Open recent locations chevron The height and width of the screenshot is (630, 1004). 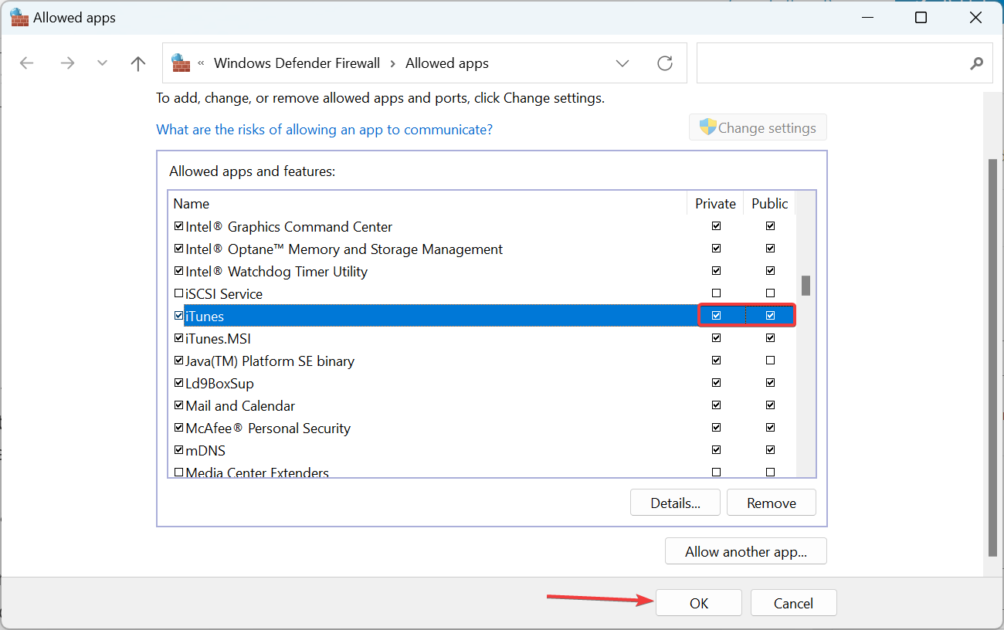click(102, 63)
